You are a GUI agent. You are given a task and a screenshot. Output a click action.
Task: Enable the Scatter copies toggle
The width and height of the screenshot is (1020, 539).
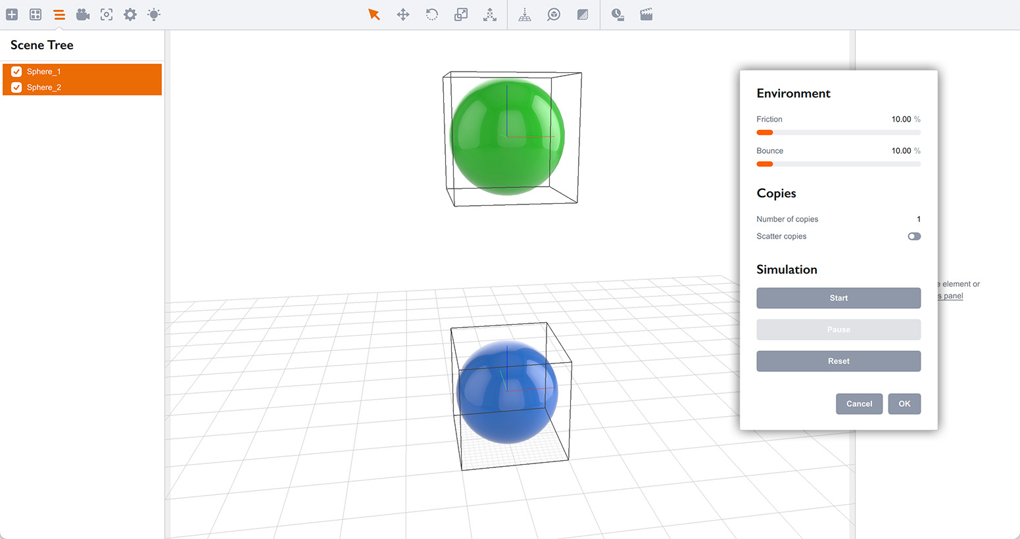coord(913,236)
